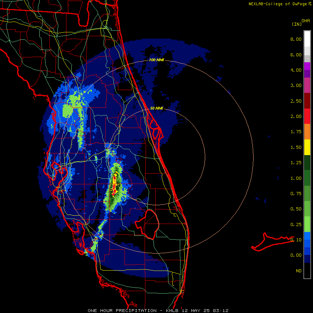This screenshot has width=313, height=313.
Task: Click the "100 NMI" range ring label
Action: click(156, 60)
